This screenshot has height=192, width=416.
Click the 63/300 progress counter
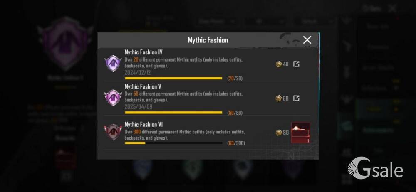[236, 143]
